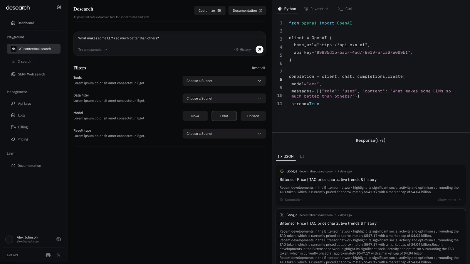Expand the Try an example dropdown
This screenshot has width=470, height=264.
coord(93,50)
